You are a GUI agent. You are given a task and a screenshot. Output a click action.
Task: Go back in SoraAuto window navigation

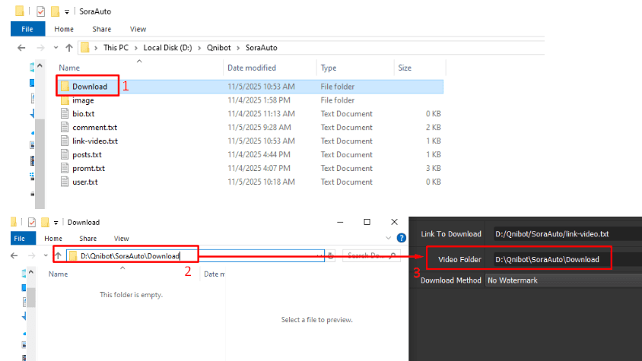point(21,48)
